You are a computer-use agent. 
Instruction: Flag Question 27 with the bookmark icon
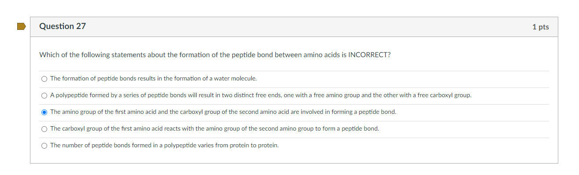pos(22,27)
